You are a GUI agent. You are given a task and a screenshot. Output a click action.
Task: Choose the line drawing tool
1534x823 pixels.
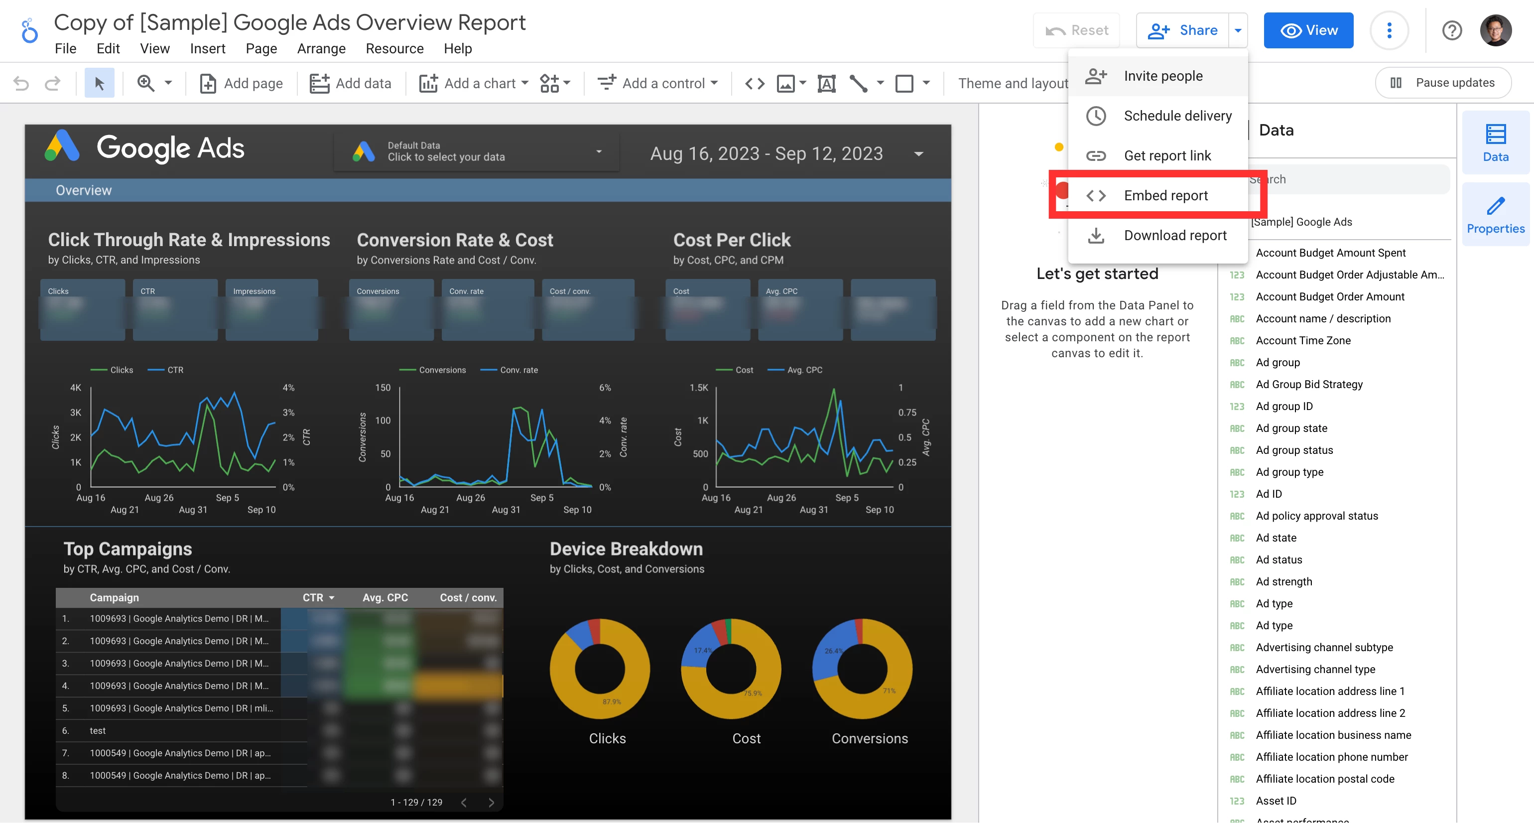pos(858,83)
